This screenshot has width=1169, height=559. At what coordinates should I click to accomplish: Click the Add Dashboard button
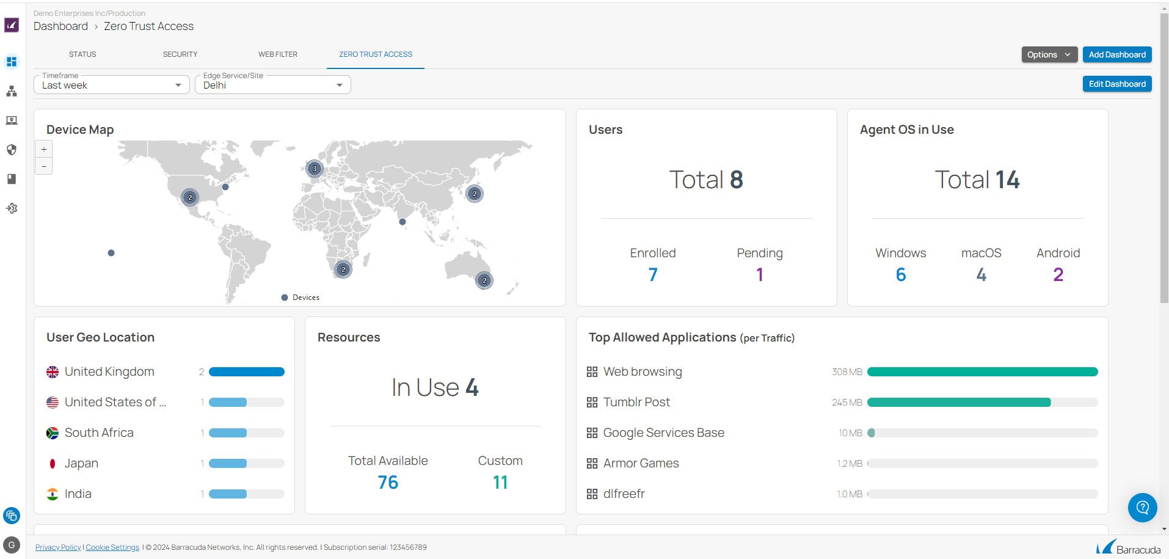point(1117,54)
